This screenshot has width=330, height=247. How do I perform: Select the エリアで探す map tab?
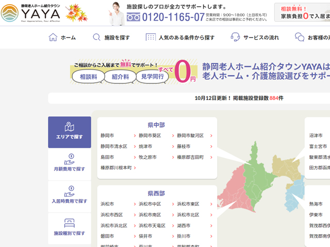coord(70,132)
